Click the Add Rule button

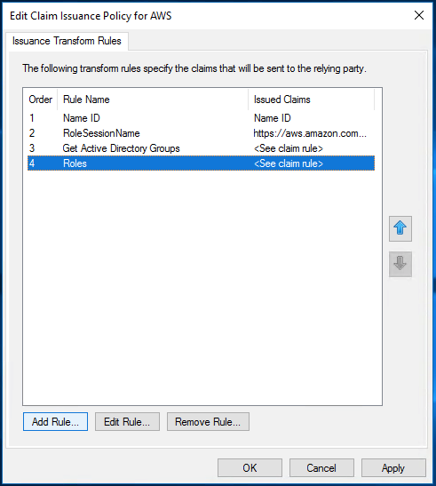point(55,421)
